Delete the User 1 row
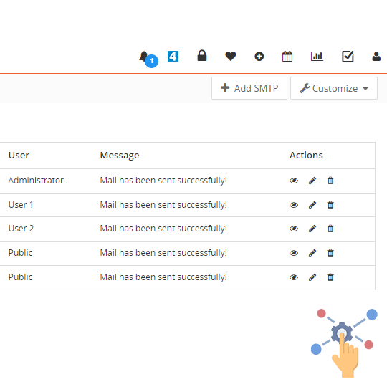The height and width of the screenshot is (387, 387). pyautogui.click(x=330, y=205)
